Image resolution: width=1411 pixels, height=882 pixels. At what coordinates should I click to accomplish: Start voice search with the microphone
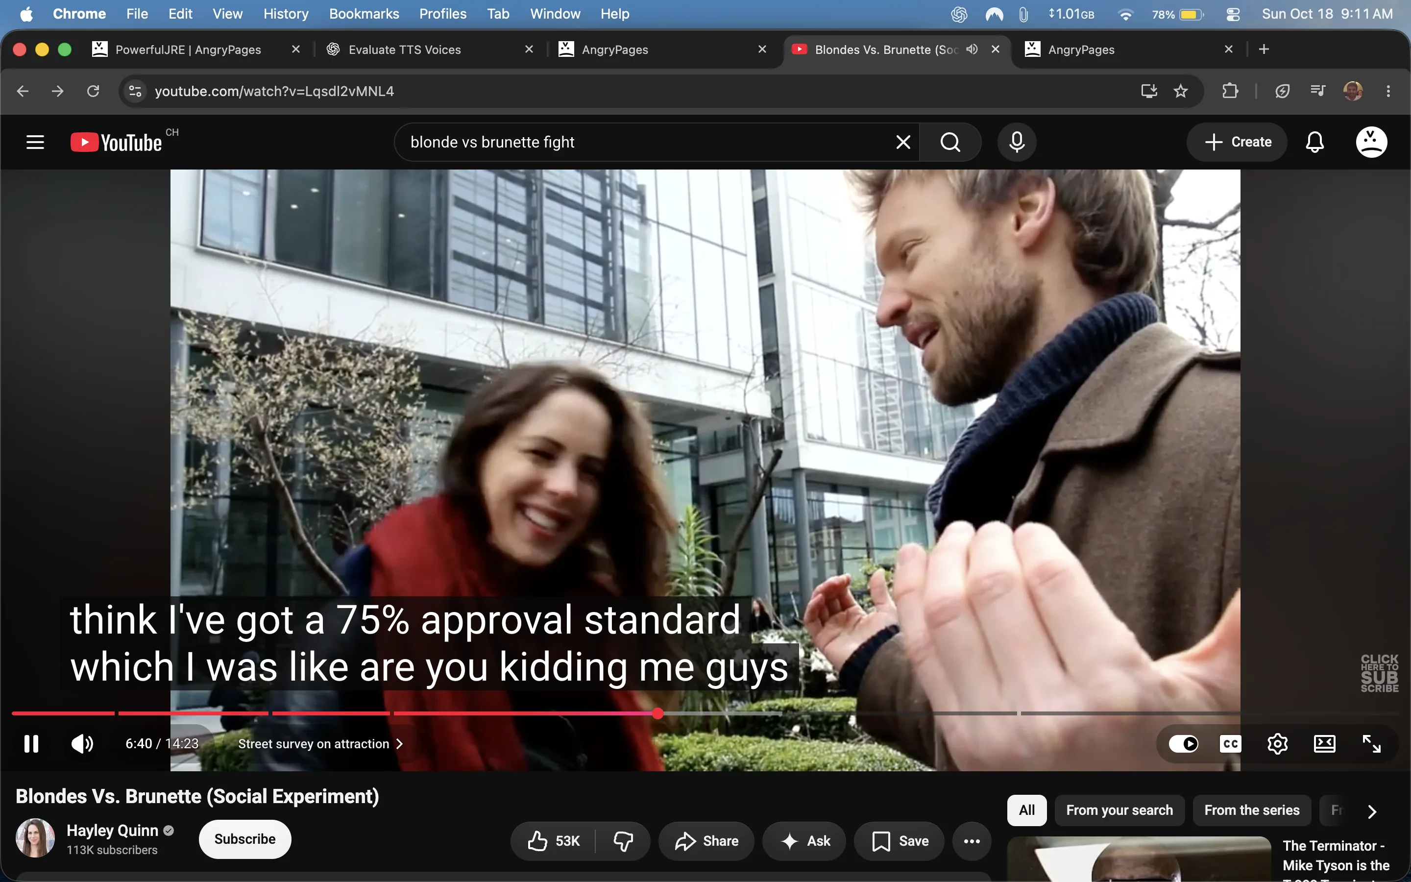coord(1016,142)
